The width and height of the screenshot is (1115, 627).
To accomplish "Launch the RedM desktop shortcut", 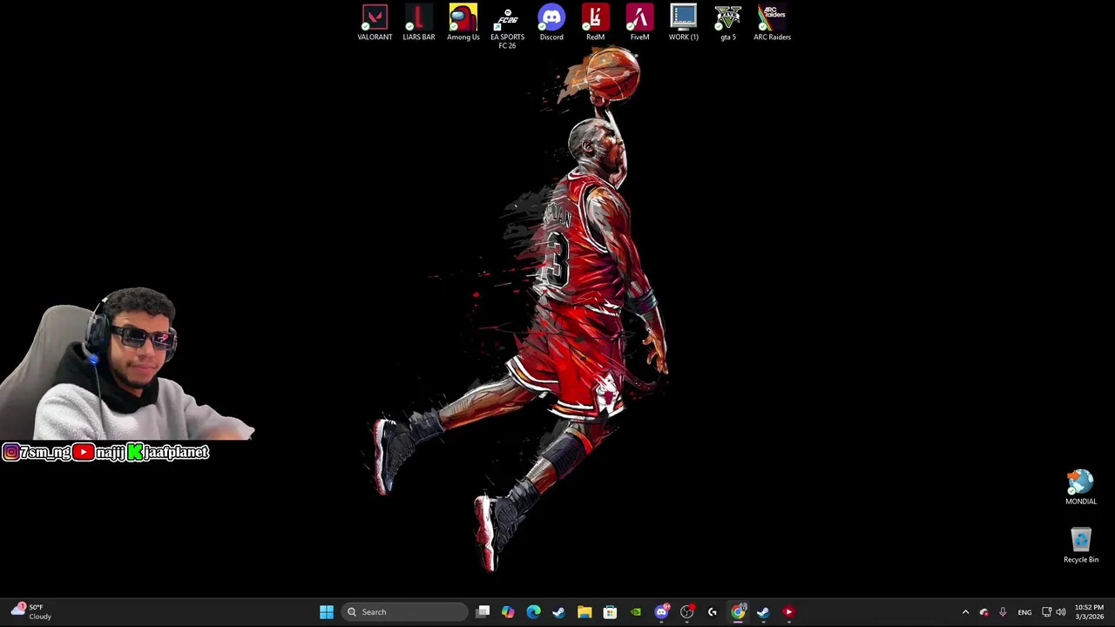I will [596, 23].
